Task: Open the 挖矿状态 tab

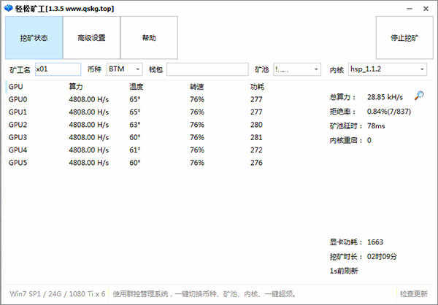Action: tap(34, 38)
